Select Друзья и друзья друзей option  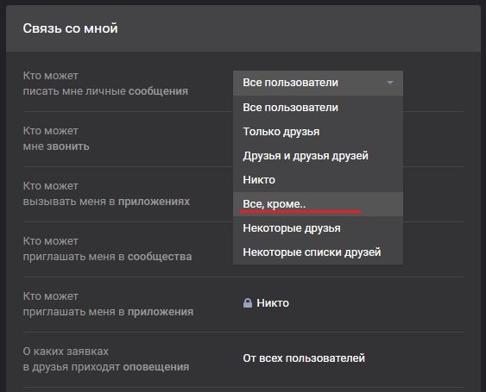(x=318, y=156)
